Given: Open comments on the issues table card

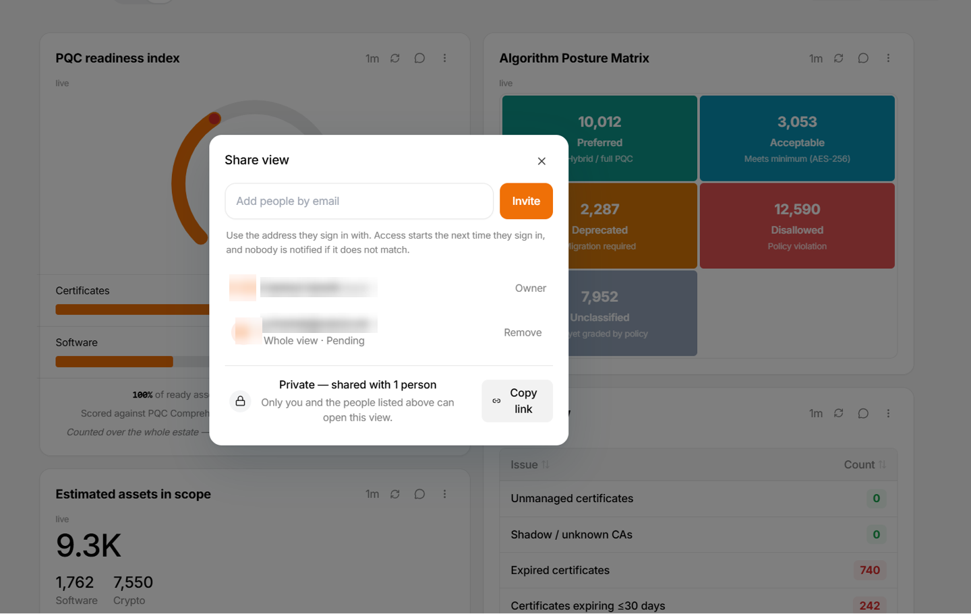Looking at the screenshot, I should pyautogui.click(x=863, y=413).
